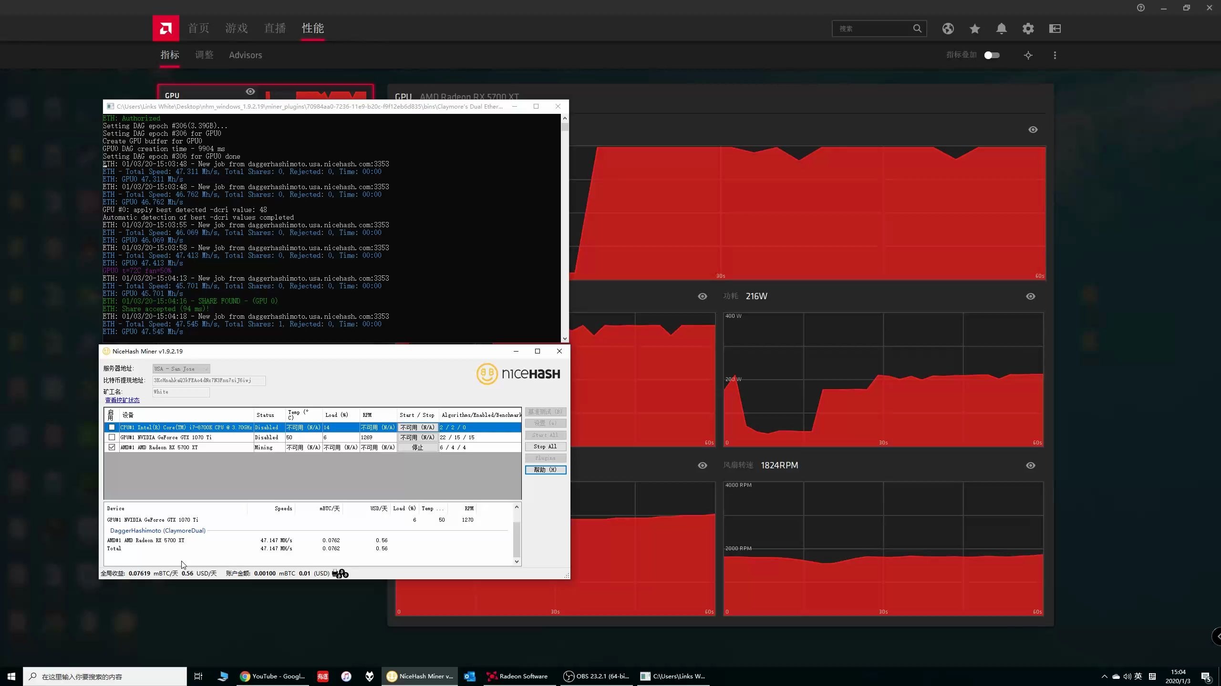Expand hidden system tray icons chevron
Viewport: 1221px width, 686px height.
(x=1104, y=676)
